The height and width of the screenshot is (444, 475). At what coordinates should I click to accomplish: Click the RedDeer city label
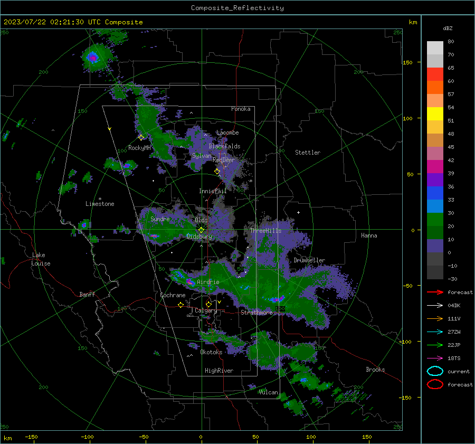click(224, 160)
